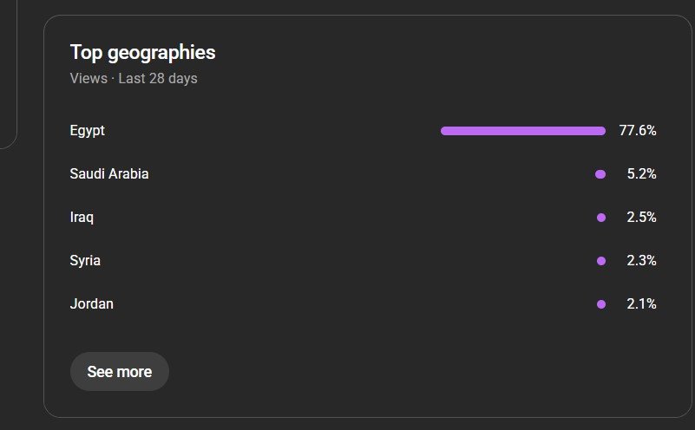Click the purple dot beside 2.5%
Screen dimensions: 695x430
[601, 218]
